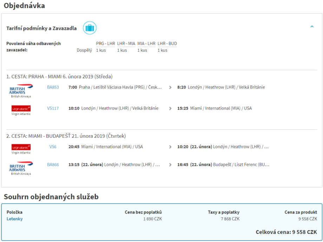
Task: Click the blue luggage icon
Action: [90, 28]
